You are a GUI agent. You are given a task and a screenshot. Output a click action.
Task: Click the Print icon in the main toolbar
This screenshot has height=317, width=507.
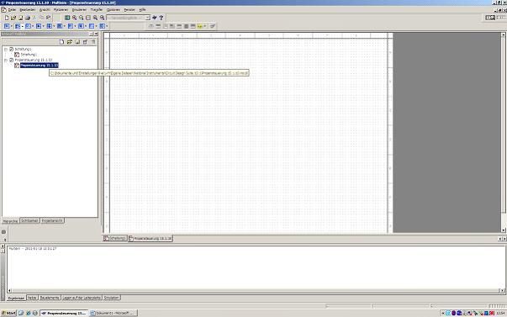point(28,18)
